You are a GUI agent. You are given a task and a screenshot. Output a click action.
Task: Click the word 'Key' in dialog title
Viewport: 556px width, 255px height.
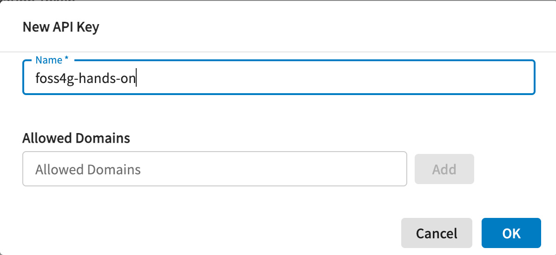89,27
